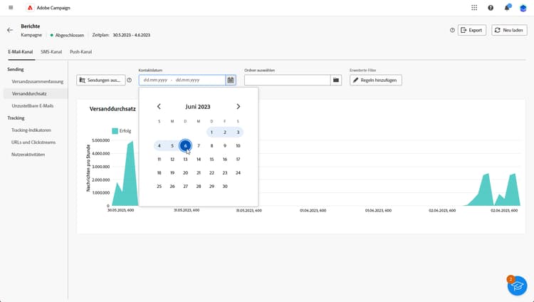Open the hamburger navigation menu
534x302 pixels.
click(x=11, y=8)
